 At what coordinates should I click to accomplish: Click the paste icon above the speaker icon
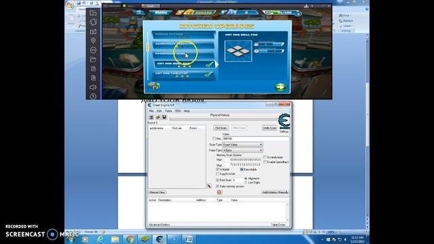pos(94,78)
